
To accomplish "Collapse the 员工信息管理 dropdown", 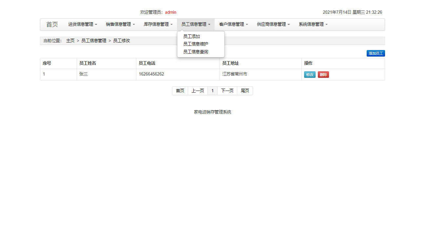I will click(x=196, y=24).
